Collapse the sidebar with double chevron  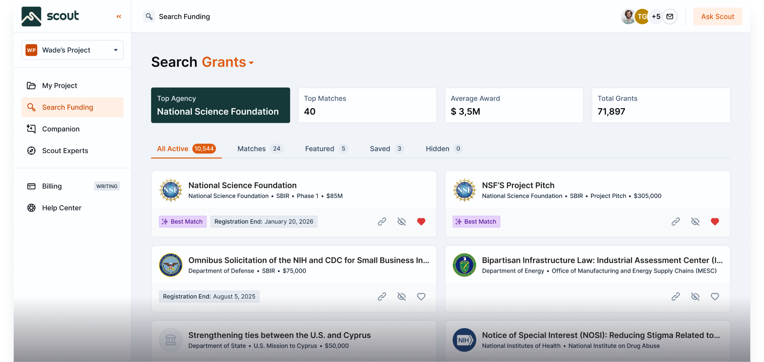point(119,17)
